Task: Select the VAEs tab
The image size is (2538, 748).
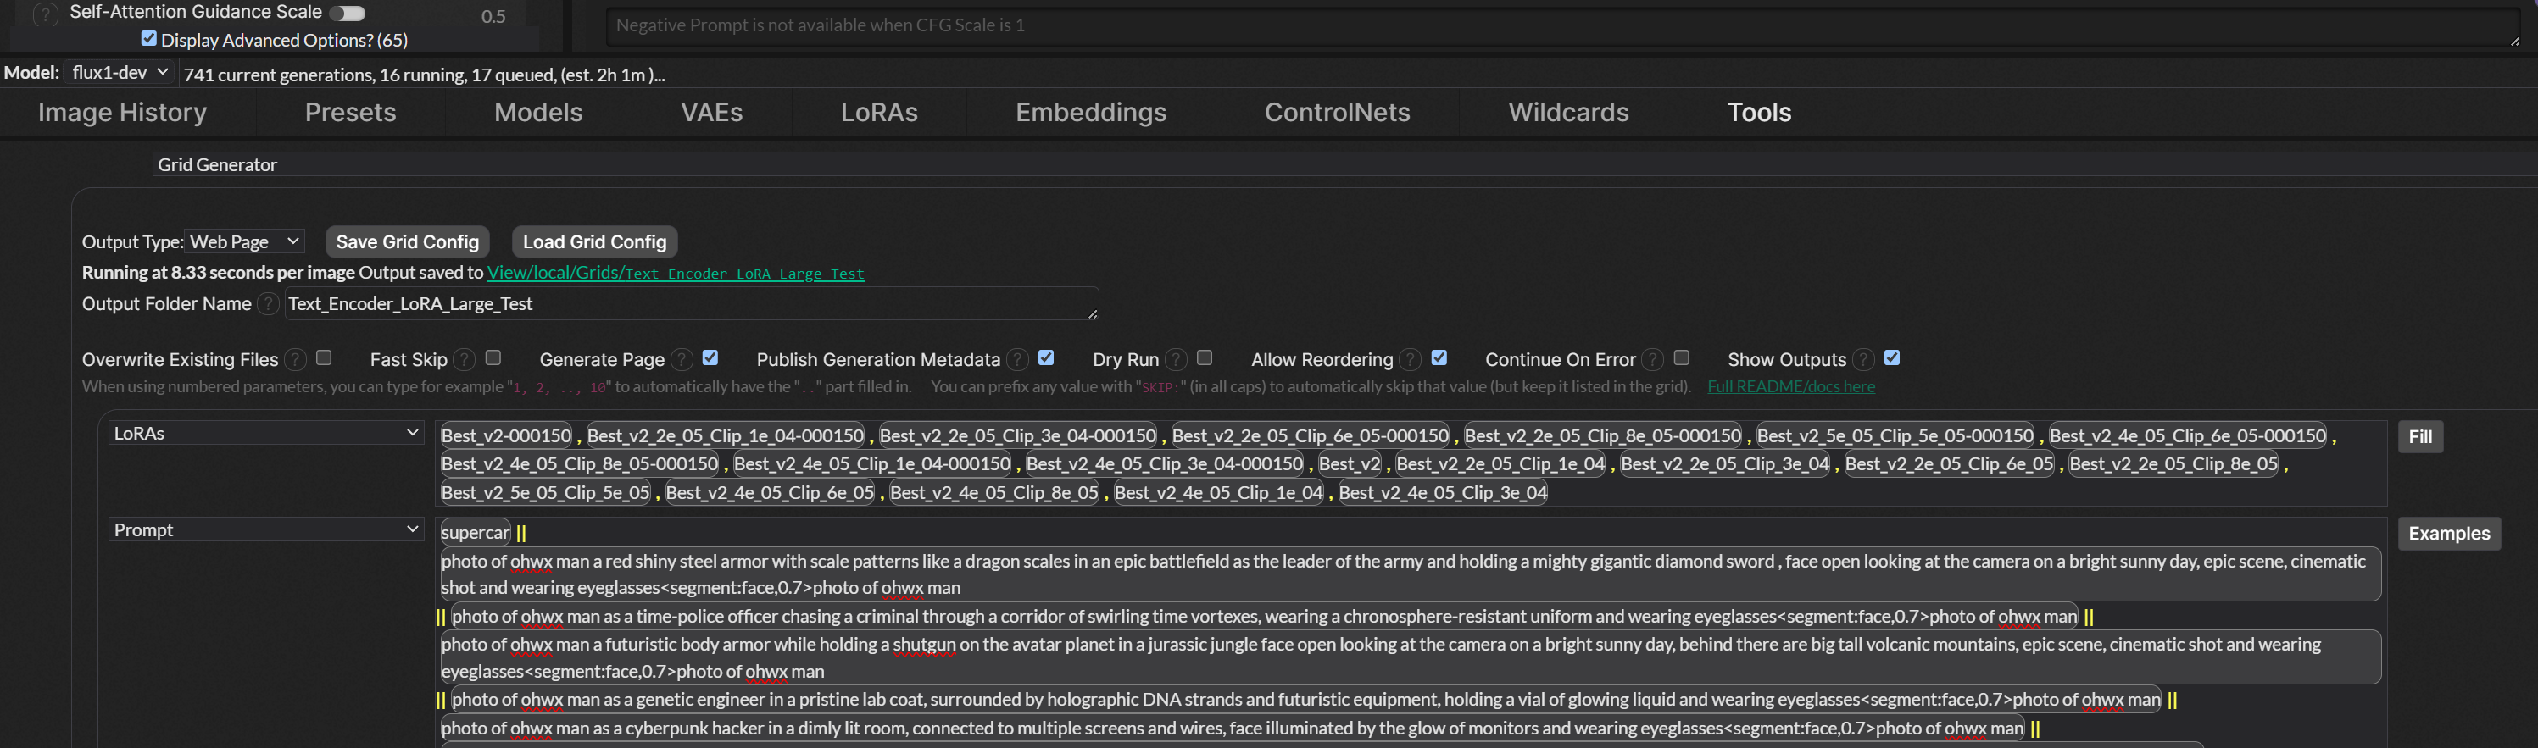Action: pos(711,114)
